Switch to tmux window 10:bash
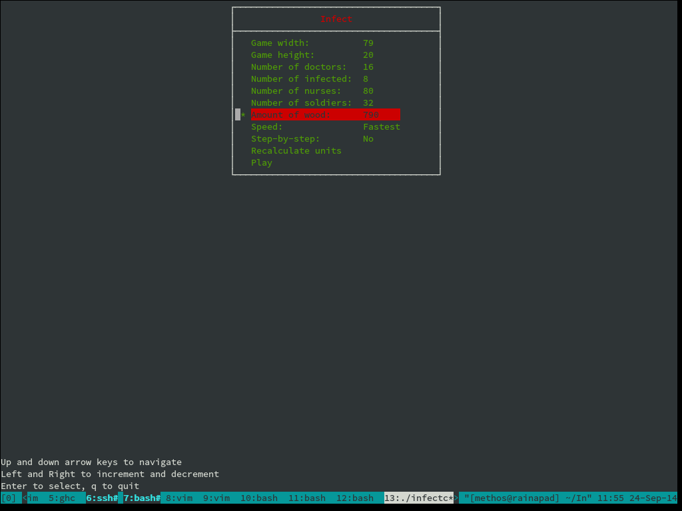The width and height of the screenshot is (682, 511). tap(259, 498)
